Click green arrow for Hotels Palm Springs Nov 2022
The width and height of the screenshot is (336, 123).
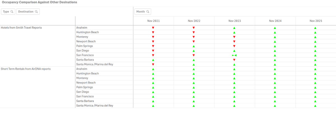(x=194, y=46)
